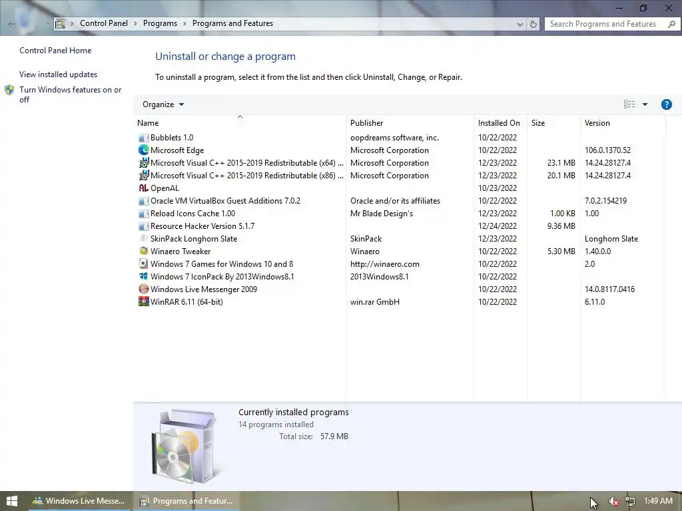Click Programs and Features taskbar button
The width and height of the screenshot is (682, 511).
pos(186,501)
